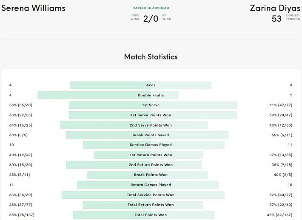This screenshot has width=302, height=220.
Task: Select the Career Head2Head label
Action: (x=151, y=8)
